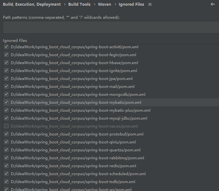This screenshot has width=219, height=191.
Task: Uncheck spring-boot-mail pom.xml checkbox
Action: pyautogui.click(x=6, y=86)
